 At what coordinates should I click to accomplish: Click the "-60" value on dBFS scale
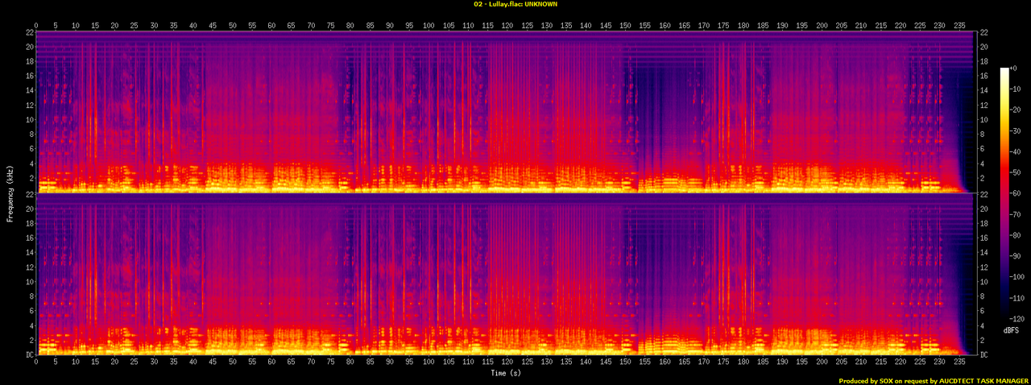(x=1017, y=193)
